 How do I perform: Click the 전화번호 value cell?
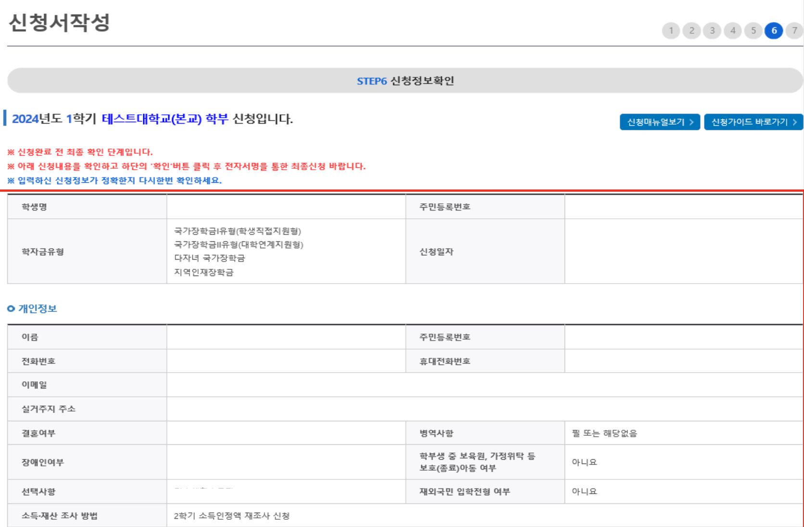tap(286, 361)
